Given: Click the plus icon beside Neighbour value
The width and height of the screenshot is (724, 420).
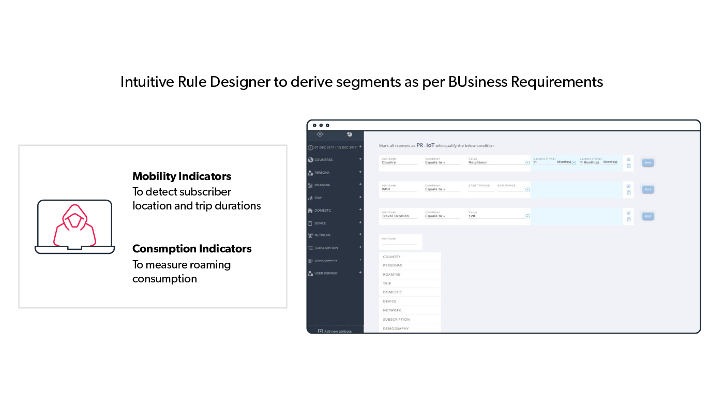Looking at the screenshot, I should coord(527,162).
